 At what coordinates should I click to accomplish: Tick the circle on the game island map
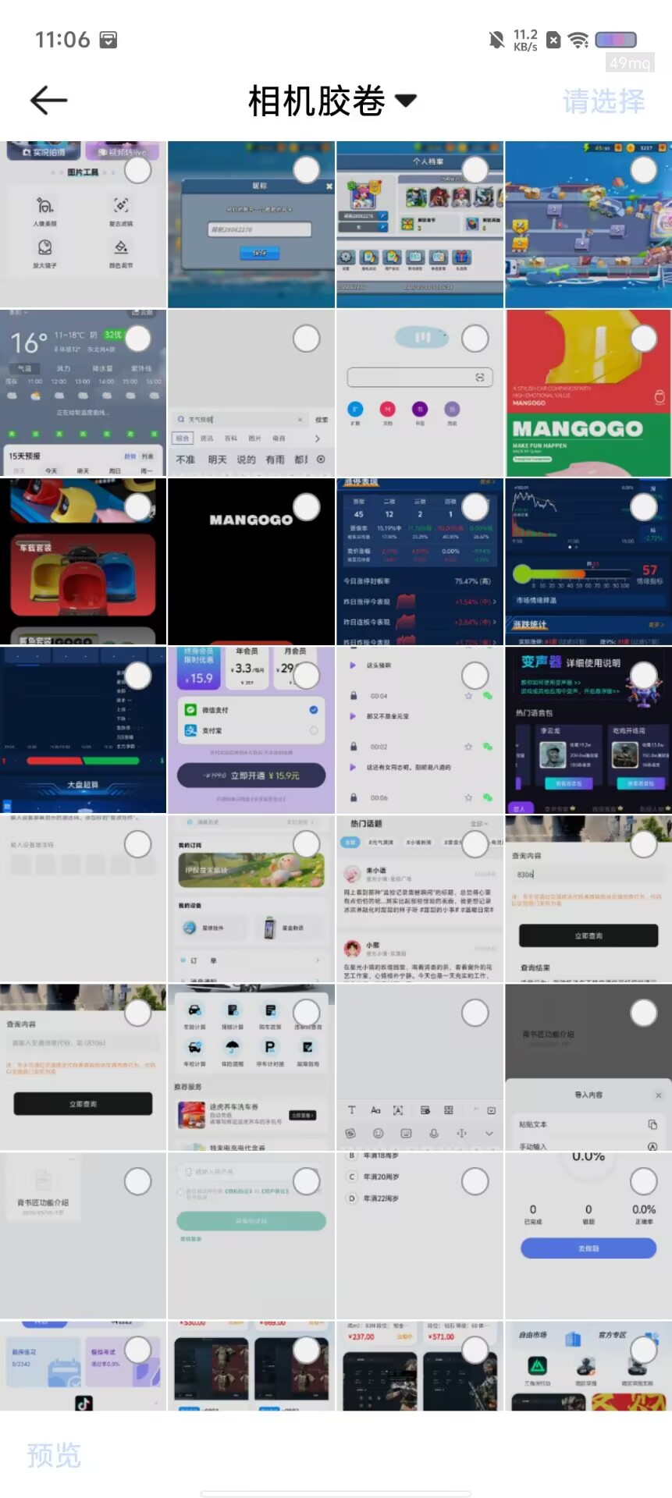tap(644, 170)
